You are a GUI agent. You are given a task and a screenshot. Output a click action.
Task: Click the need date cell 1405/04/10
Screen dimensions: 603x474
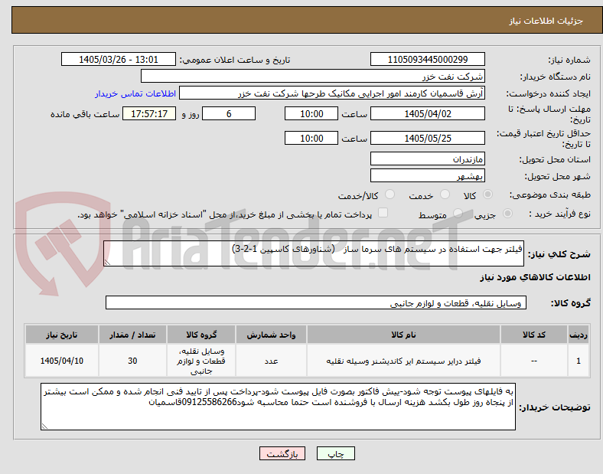(x=62, y=361)
